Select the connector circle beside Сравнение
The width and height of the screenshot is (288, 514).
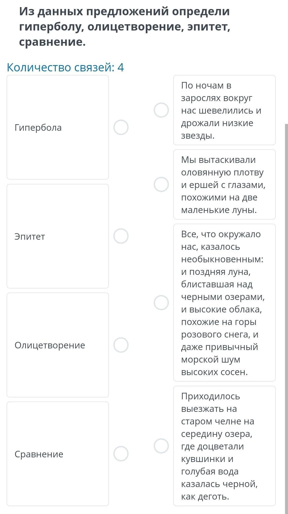click(121, 454)
